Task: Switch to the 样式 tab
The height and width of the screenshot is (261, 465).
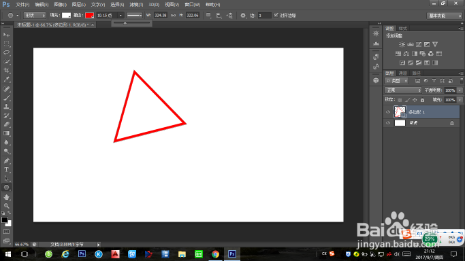Action: tap(403, 29)
